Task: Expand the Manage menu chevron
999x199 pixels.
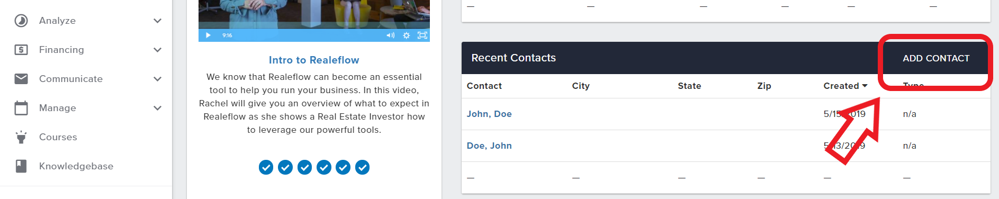Action: (x=157, y=108)
